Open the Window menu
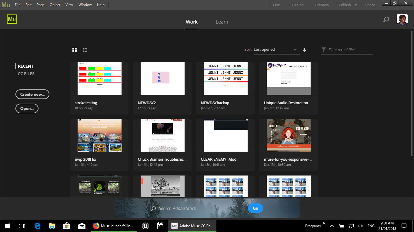The image size is (414, 232). 85,5
